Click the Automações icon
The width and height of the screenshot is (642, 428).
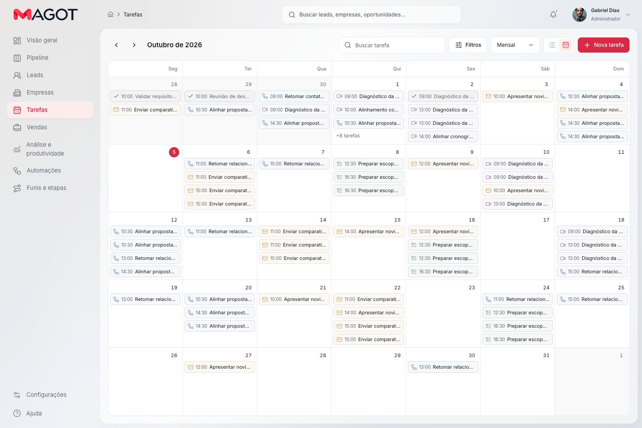[17, 171]
